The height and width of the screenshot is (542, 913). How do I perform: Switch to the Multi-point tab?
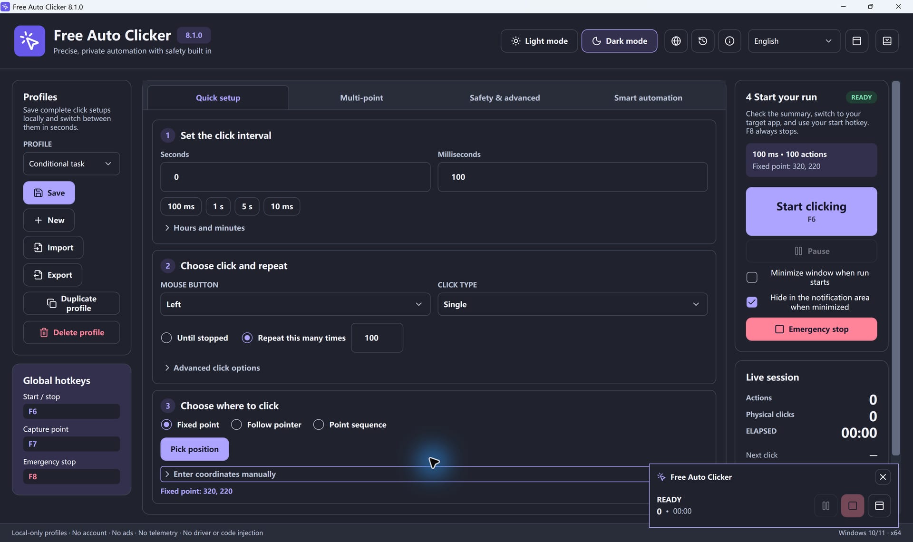(361, 98)
